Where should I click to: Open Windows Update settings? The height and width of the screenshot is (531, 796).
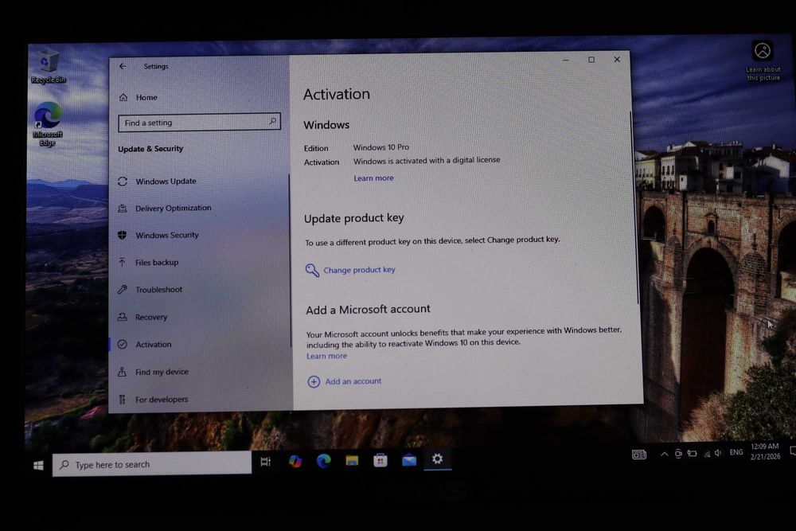pos(166,182)
